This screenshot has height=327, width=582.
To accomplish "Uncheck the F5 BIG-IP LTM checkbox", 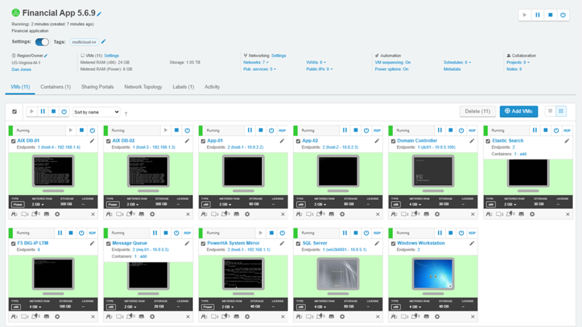I will click(x=13, y=243).
